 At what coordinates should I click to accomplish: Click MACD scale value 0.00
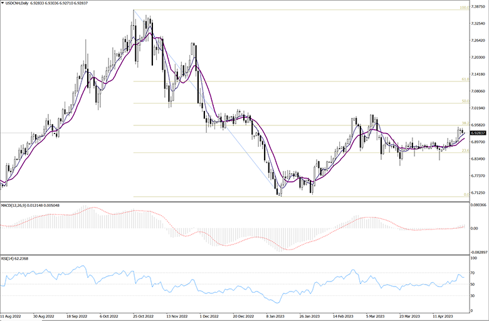[474, 228]
